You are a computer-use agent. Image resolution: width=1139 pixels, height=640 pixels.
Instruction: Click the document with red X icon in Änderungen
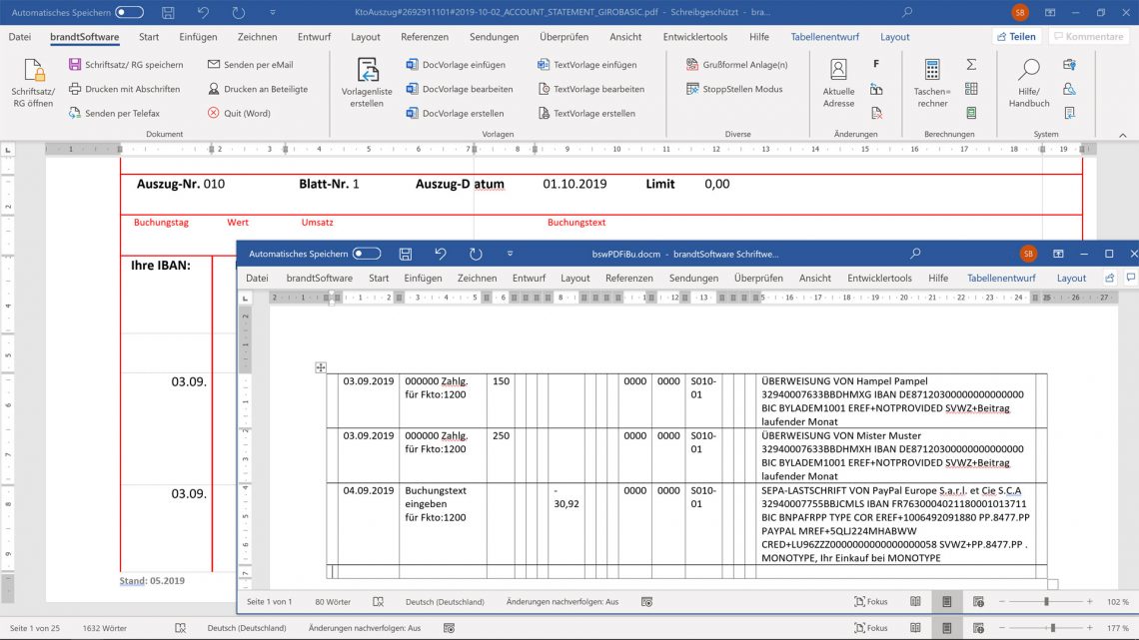click(x=877, y=113)
